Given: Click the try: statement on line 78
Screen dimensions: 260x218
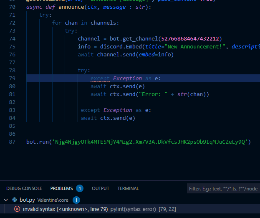Looking at the screenshot, I should point(84,71).
